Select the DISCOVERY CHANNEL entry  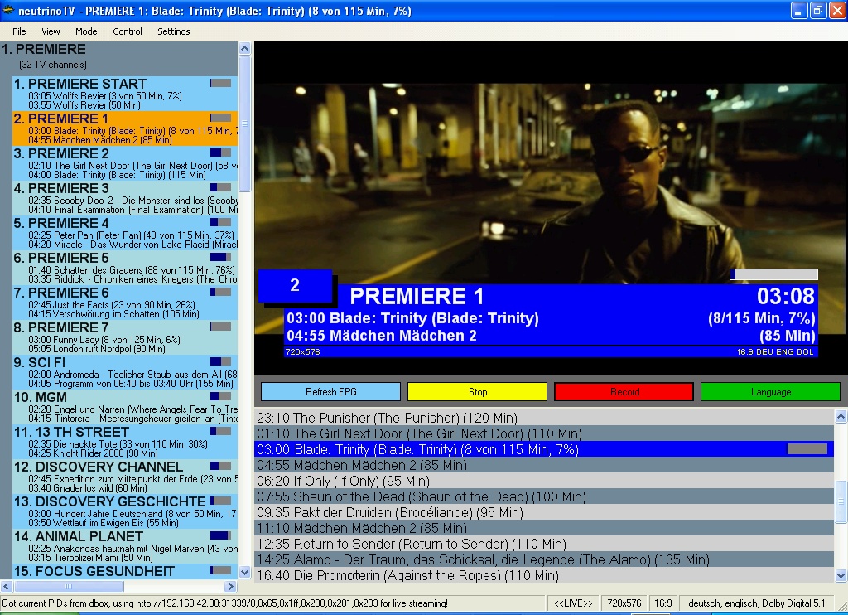pos(125,477)
